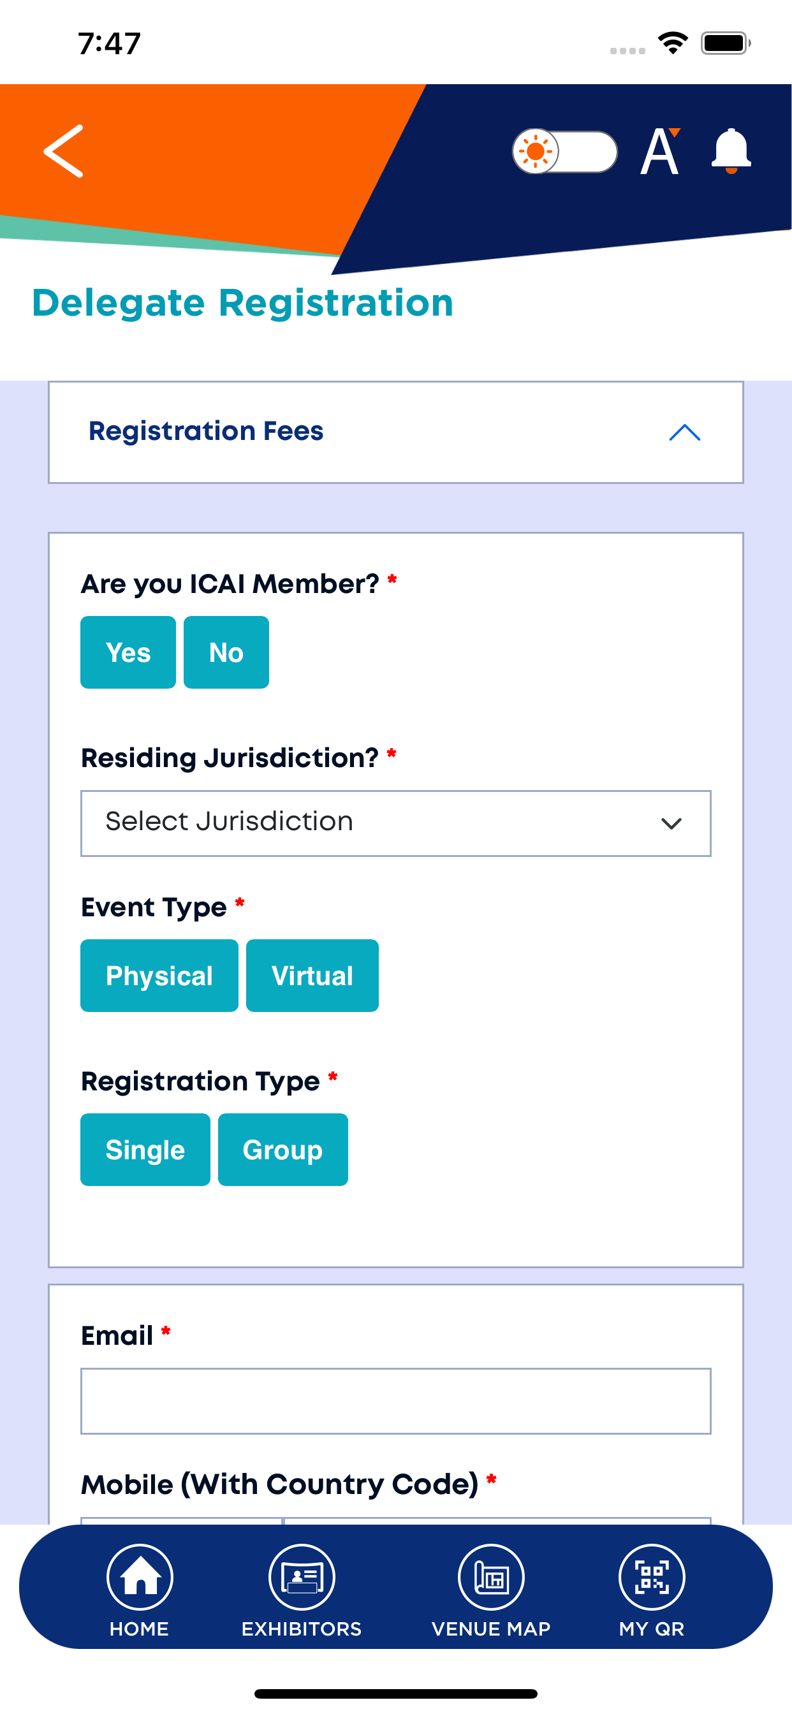
Task: Select No for ICAI Member
Action: tap(226, 652)
